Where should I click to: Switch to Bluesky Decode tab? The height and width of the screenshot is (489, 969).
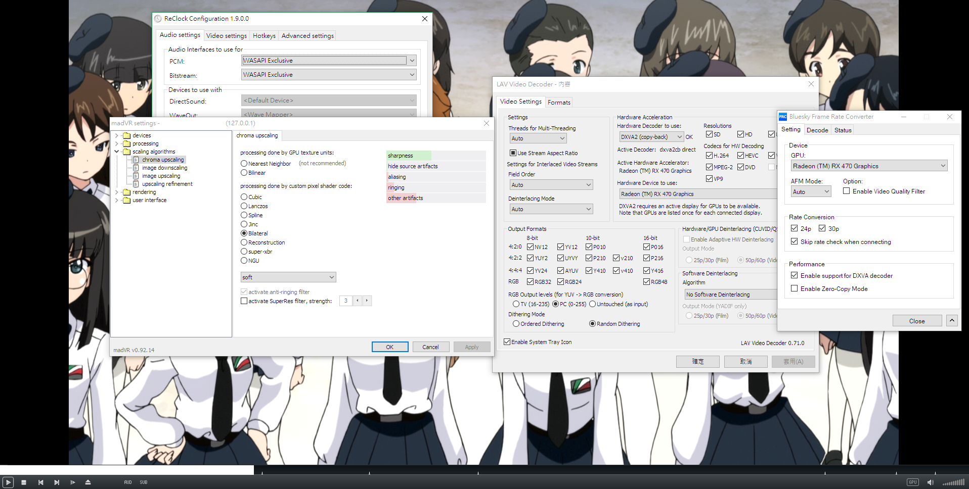click(x=817, y=130)
